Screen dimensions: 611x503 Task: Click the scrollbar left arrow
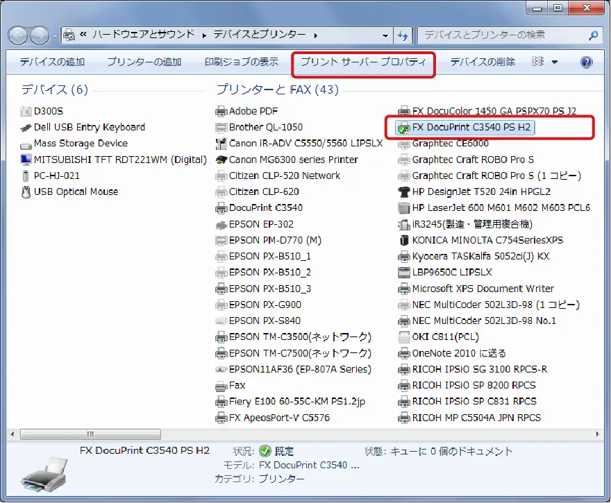(x=12, y=434)
